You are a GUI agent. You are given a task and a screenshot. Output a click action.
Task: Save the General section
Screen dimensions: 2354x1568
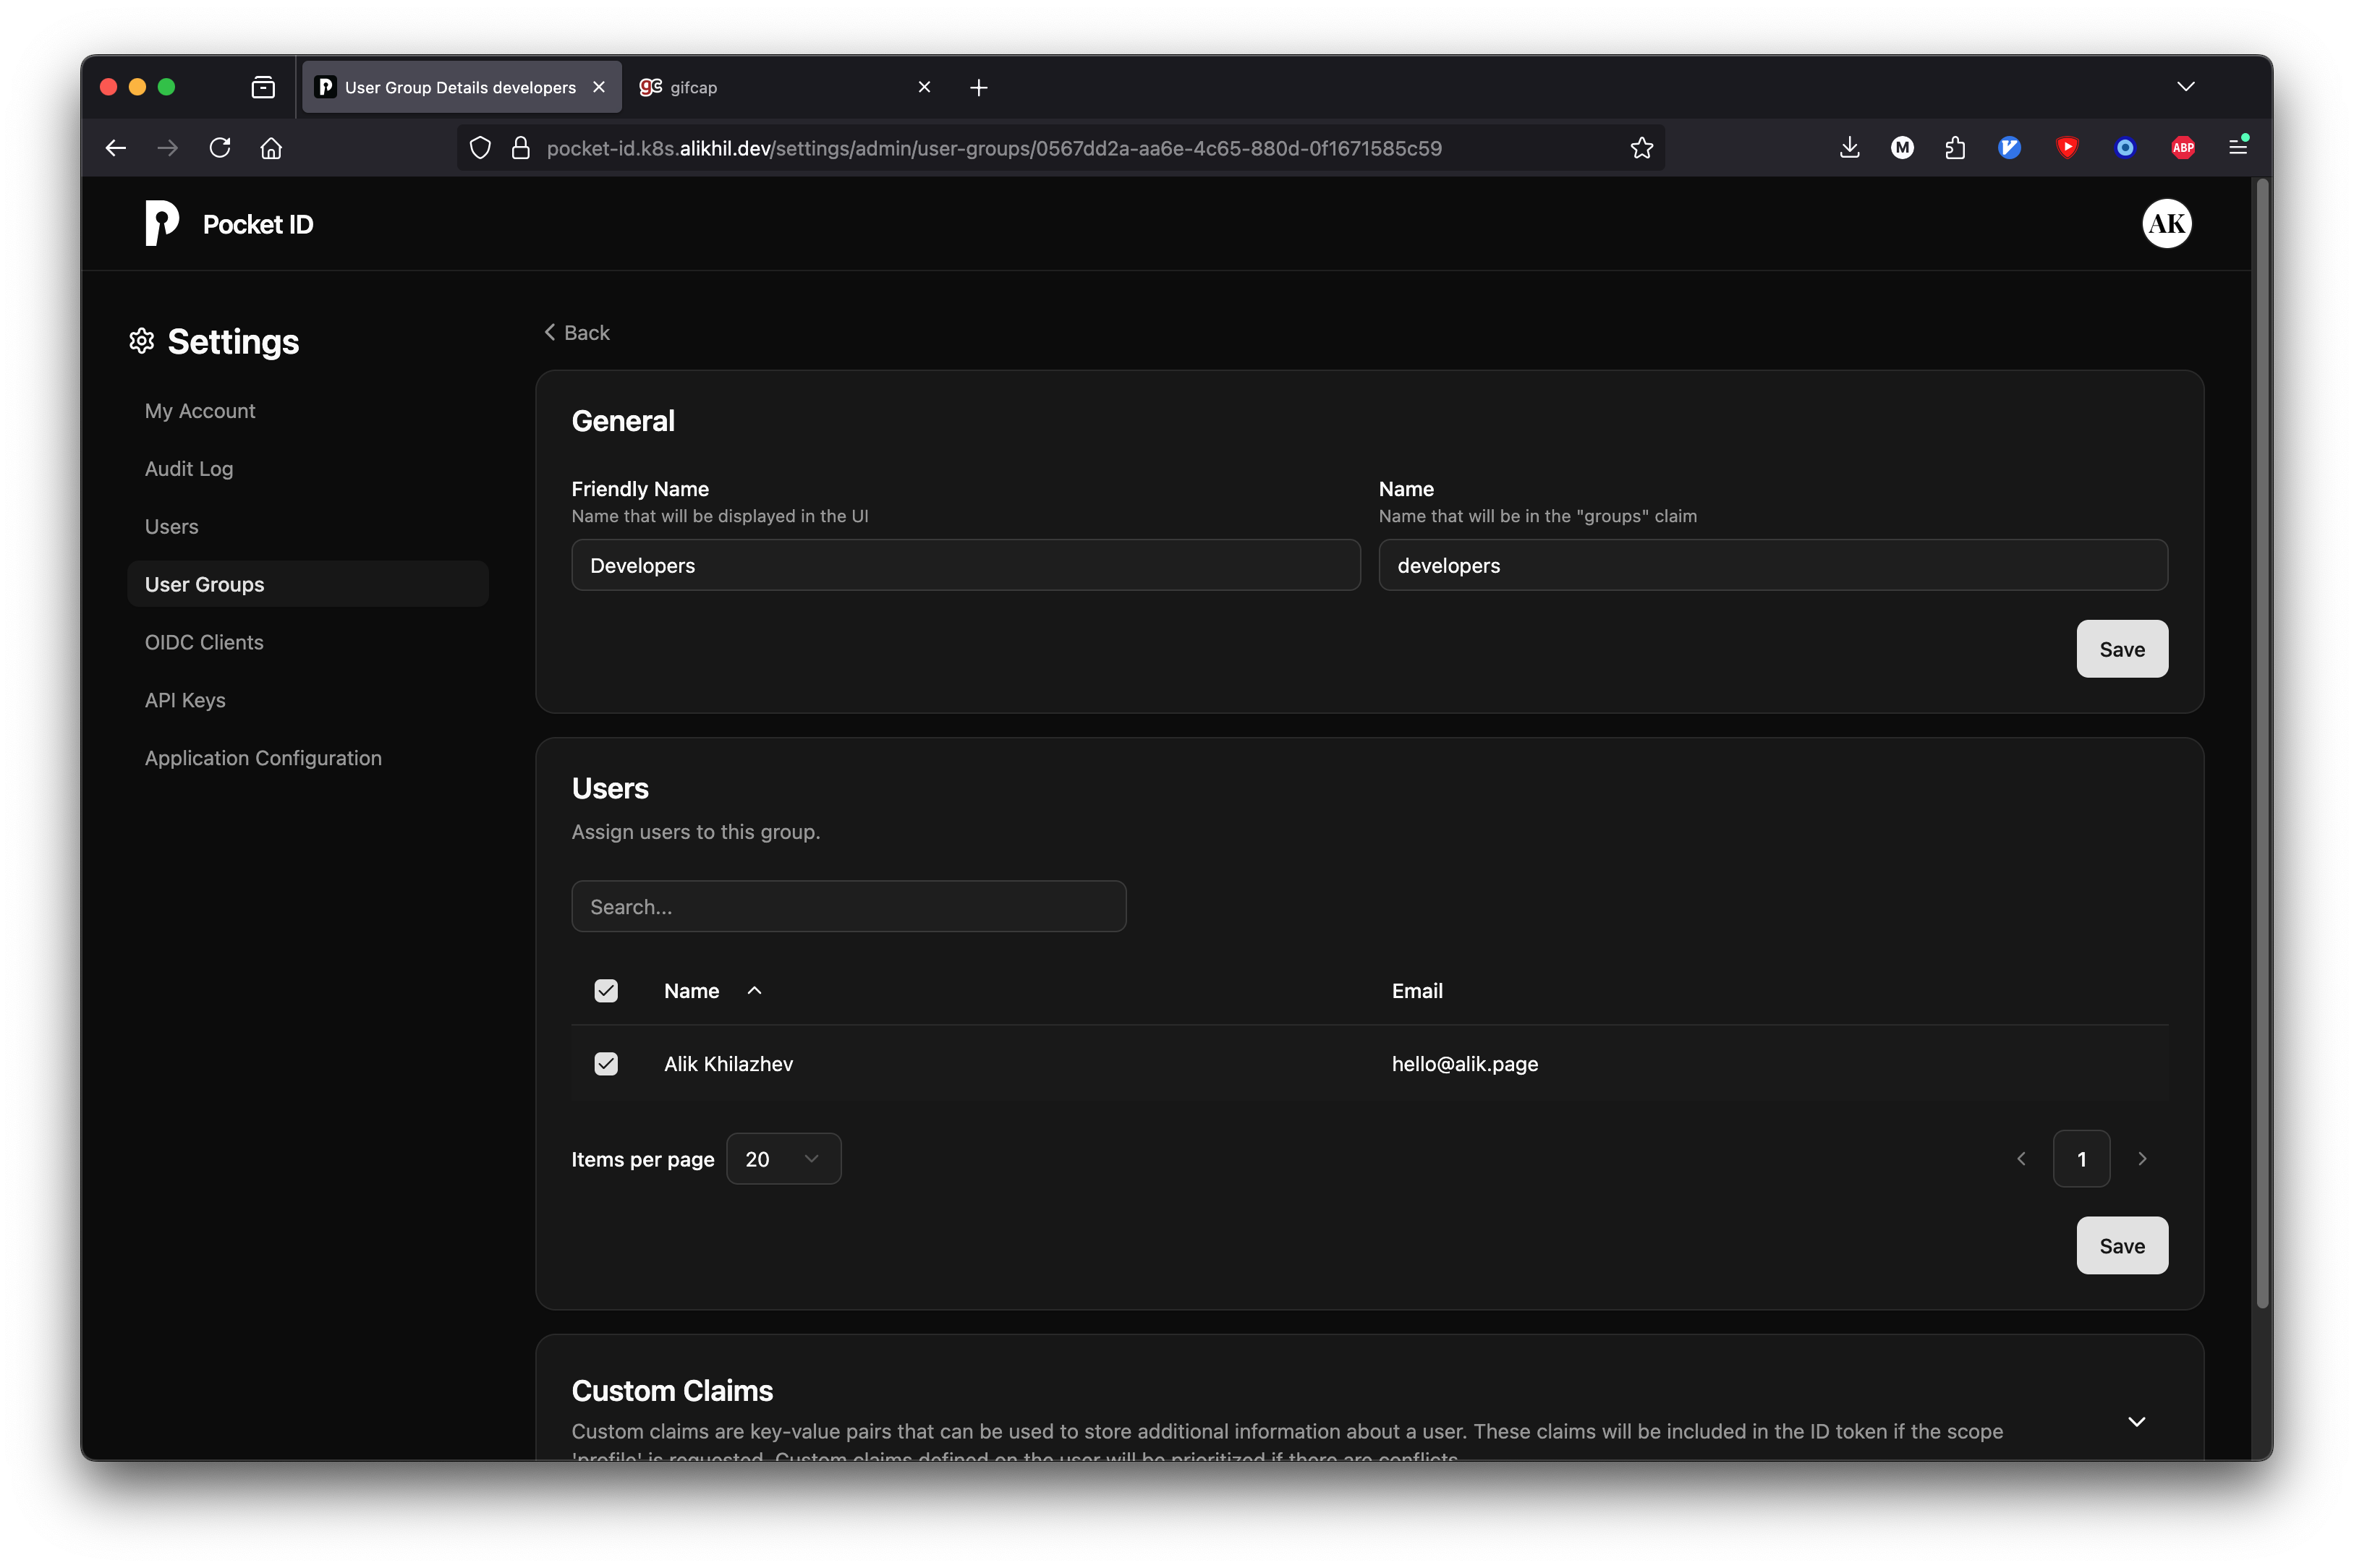pos(2121,649)
